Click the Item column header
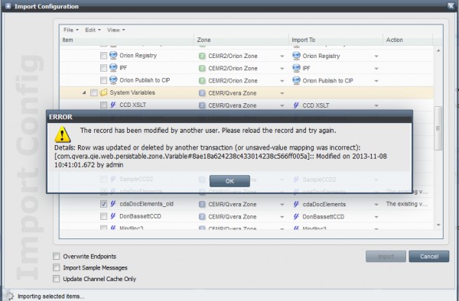 pyautogui.click(x=126, y=40)
